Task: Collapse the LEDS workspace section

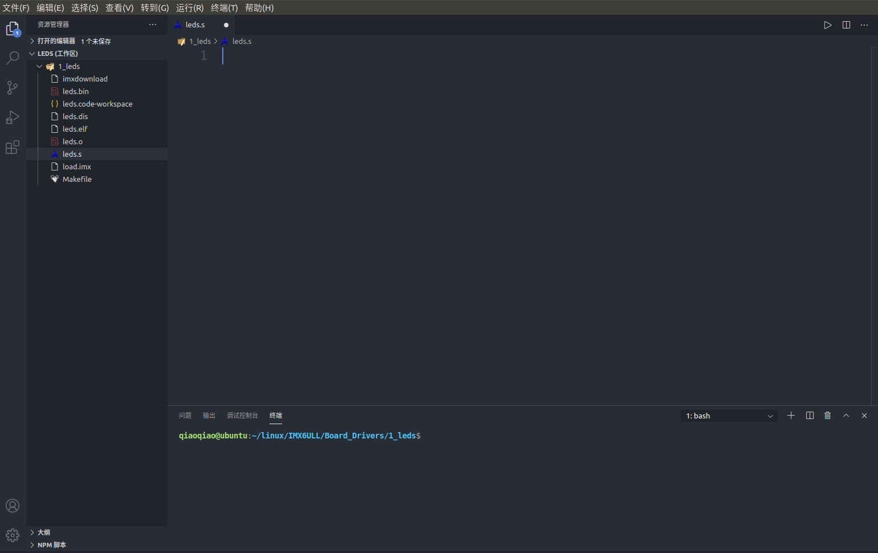Action: click(x=97, y=54)
